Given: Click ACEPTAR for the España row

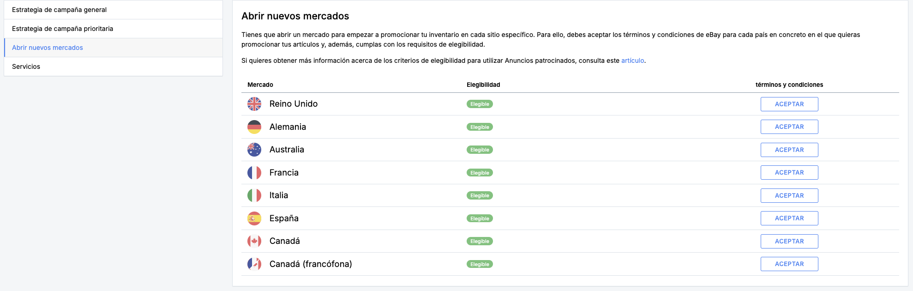Looking at the screenshot, I should point(789,218).
